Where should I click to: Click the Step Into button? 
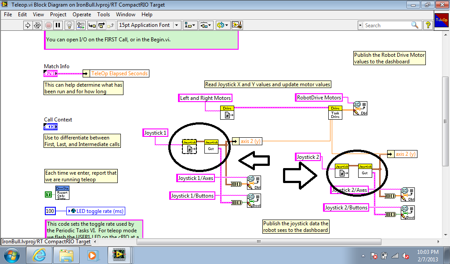click(x=92, y=25)
